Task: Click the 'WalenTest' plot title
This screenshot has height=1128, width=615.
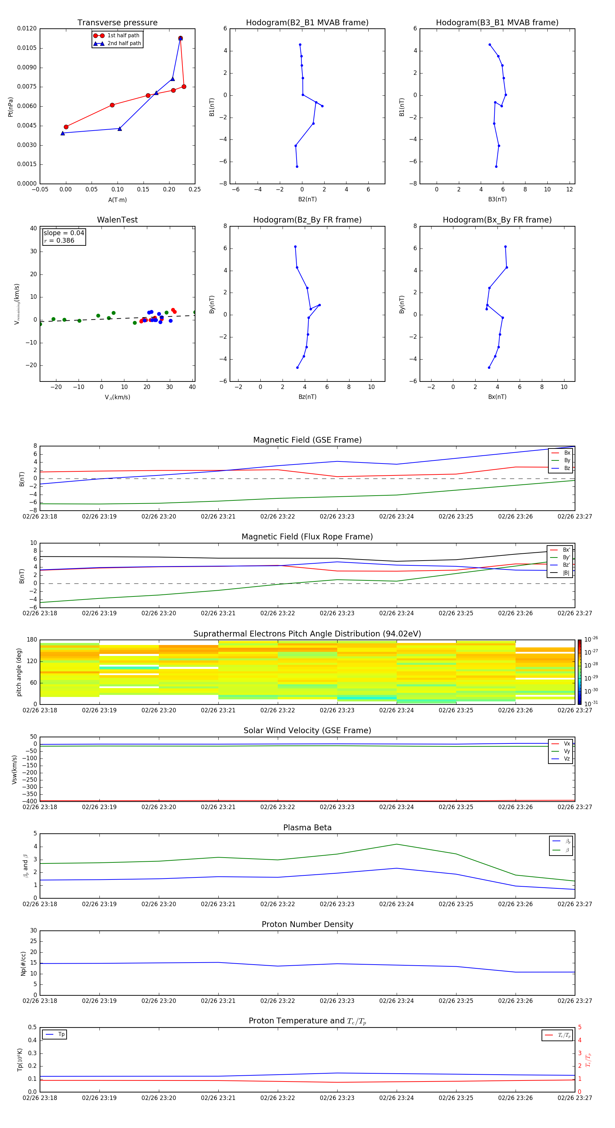Action: click(x=117, y=220)
